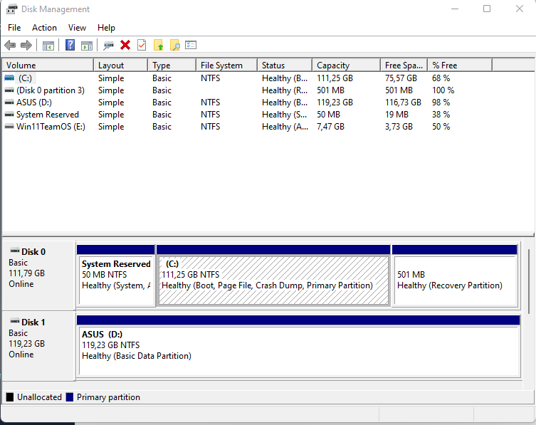536x425 pixels.
Task: Open Properties with the checkmark page icon
Action: point(142,46)
